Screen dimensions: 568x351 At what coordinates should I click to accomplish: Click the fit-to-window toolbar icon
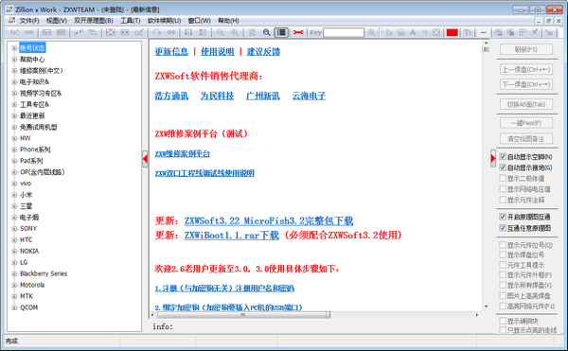tap(110, 32)
